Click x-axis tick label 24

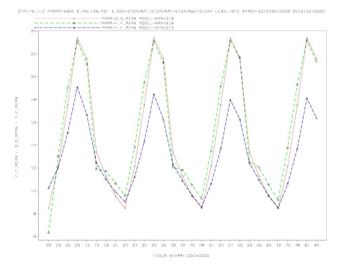click(125, 245)
